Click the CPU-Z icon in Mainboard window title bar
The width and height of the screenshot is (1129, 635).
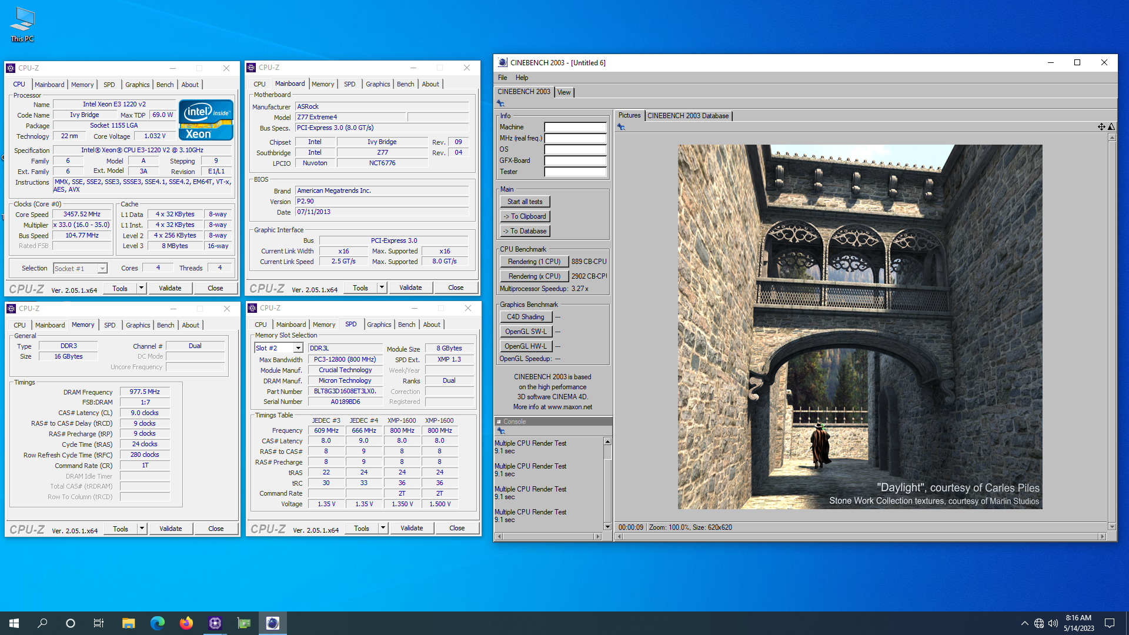coord(251,68)
